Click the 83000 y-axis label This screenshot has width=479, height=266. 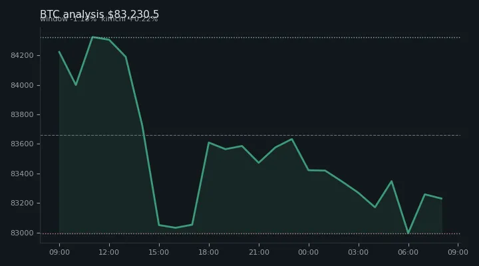22,233
